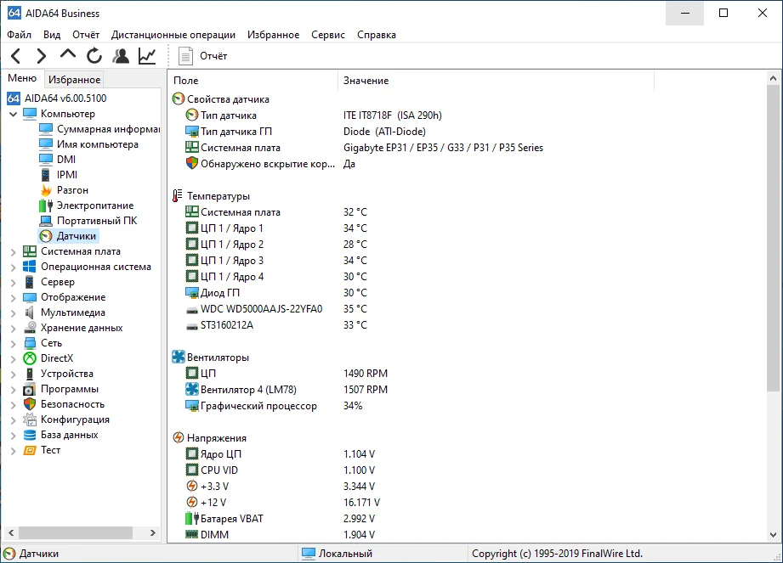
Task: Click the battery icon on Батарея VBAT row
Action: [192, 518]
